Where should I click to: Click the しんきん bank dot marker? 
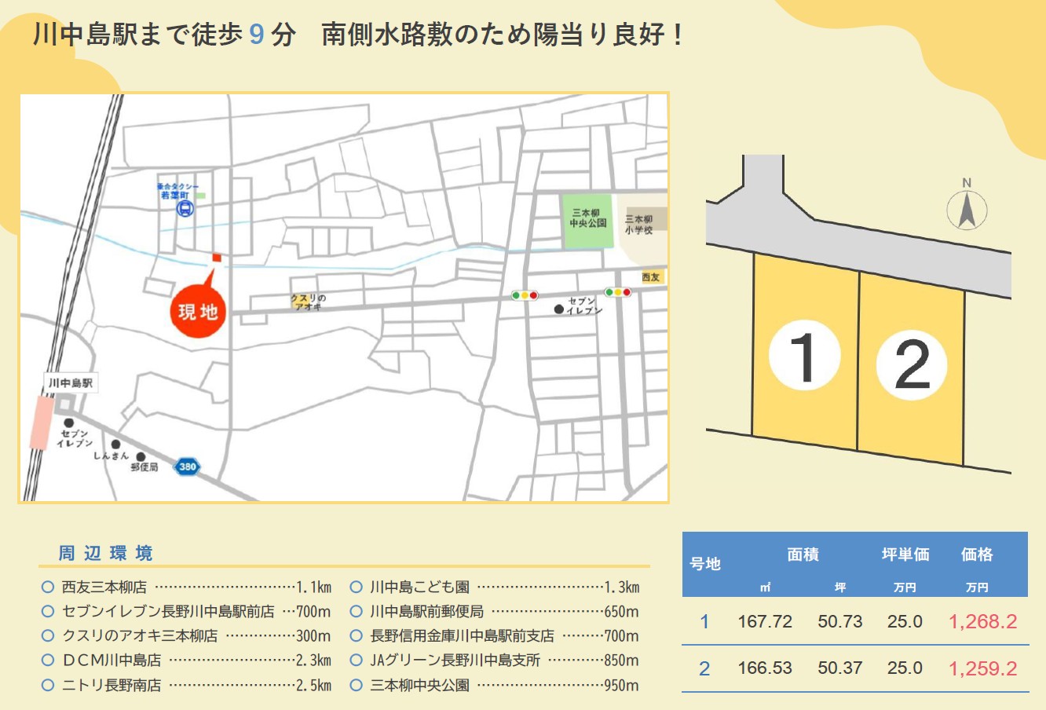[x=116, y=445]
